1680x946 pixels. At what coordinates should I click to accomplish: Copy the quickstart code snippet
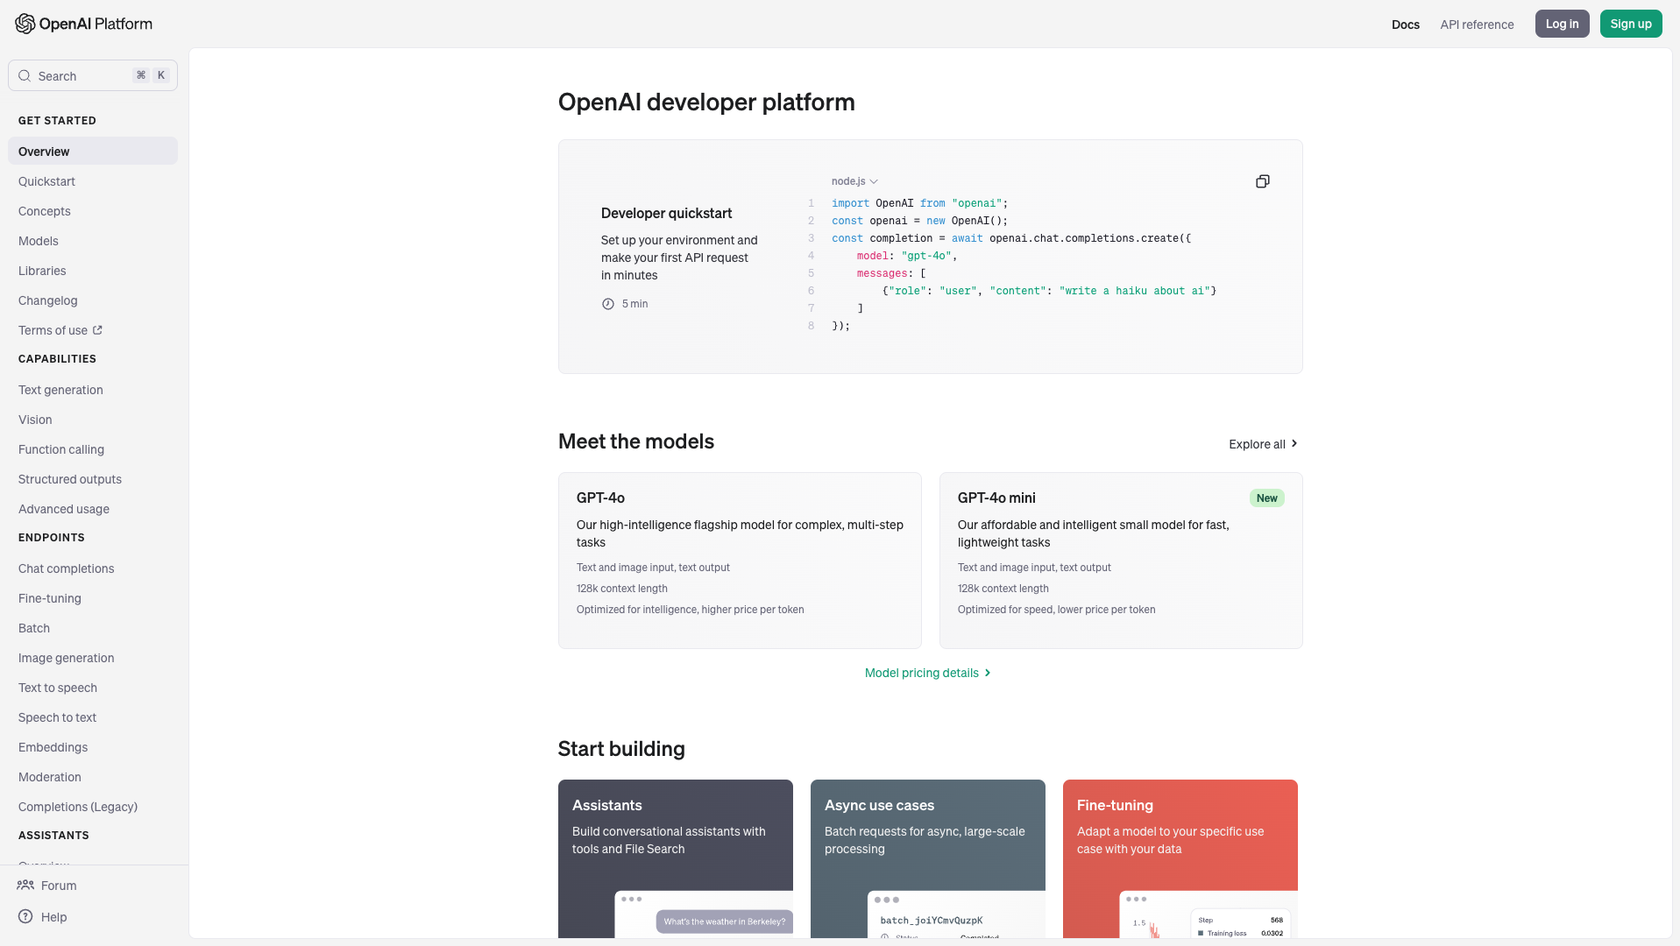[1262, 181]
